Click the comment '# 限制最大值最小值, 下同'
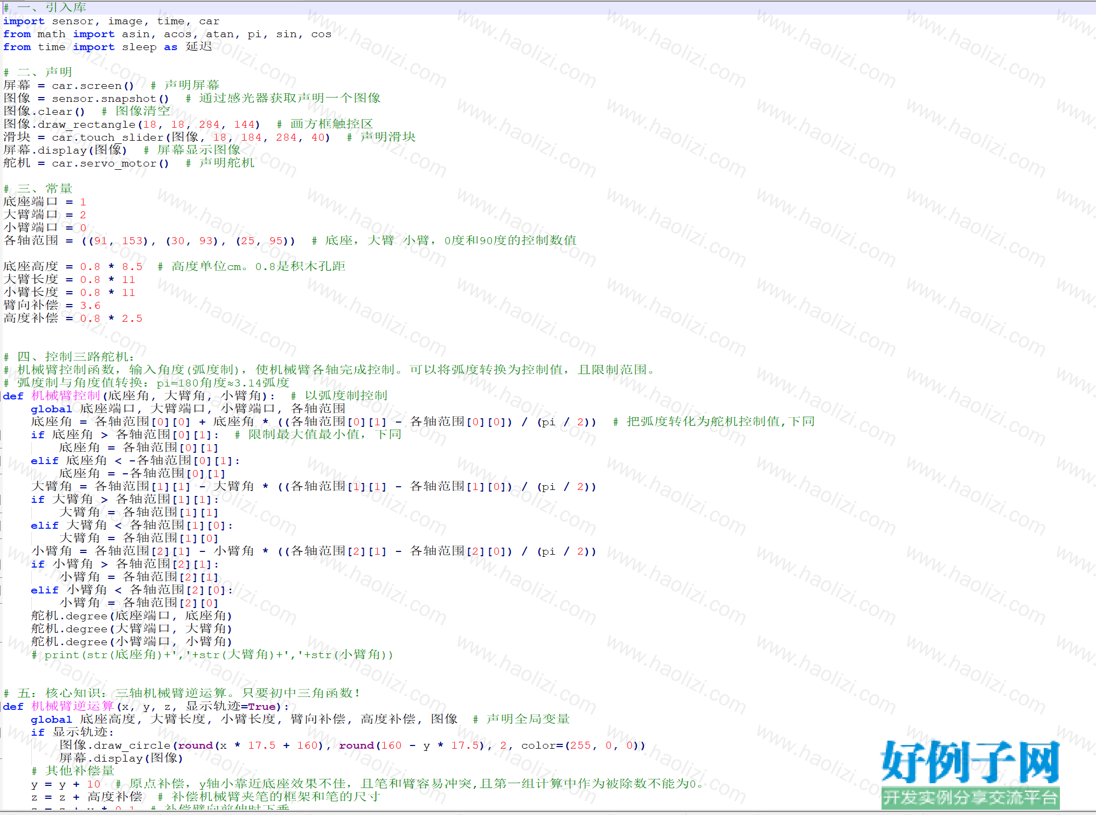 tap(318, 434)
